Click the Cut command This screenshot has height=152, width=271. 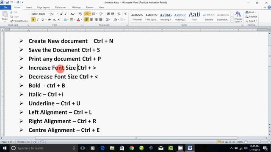click(x=14, y=12)
